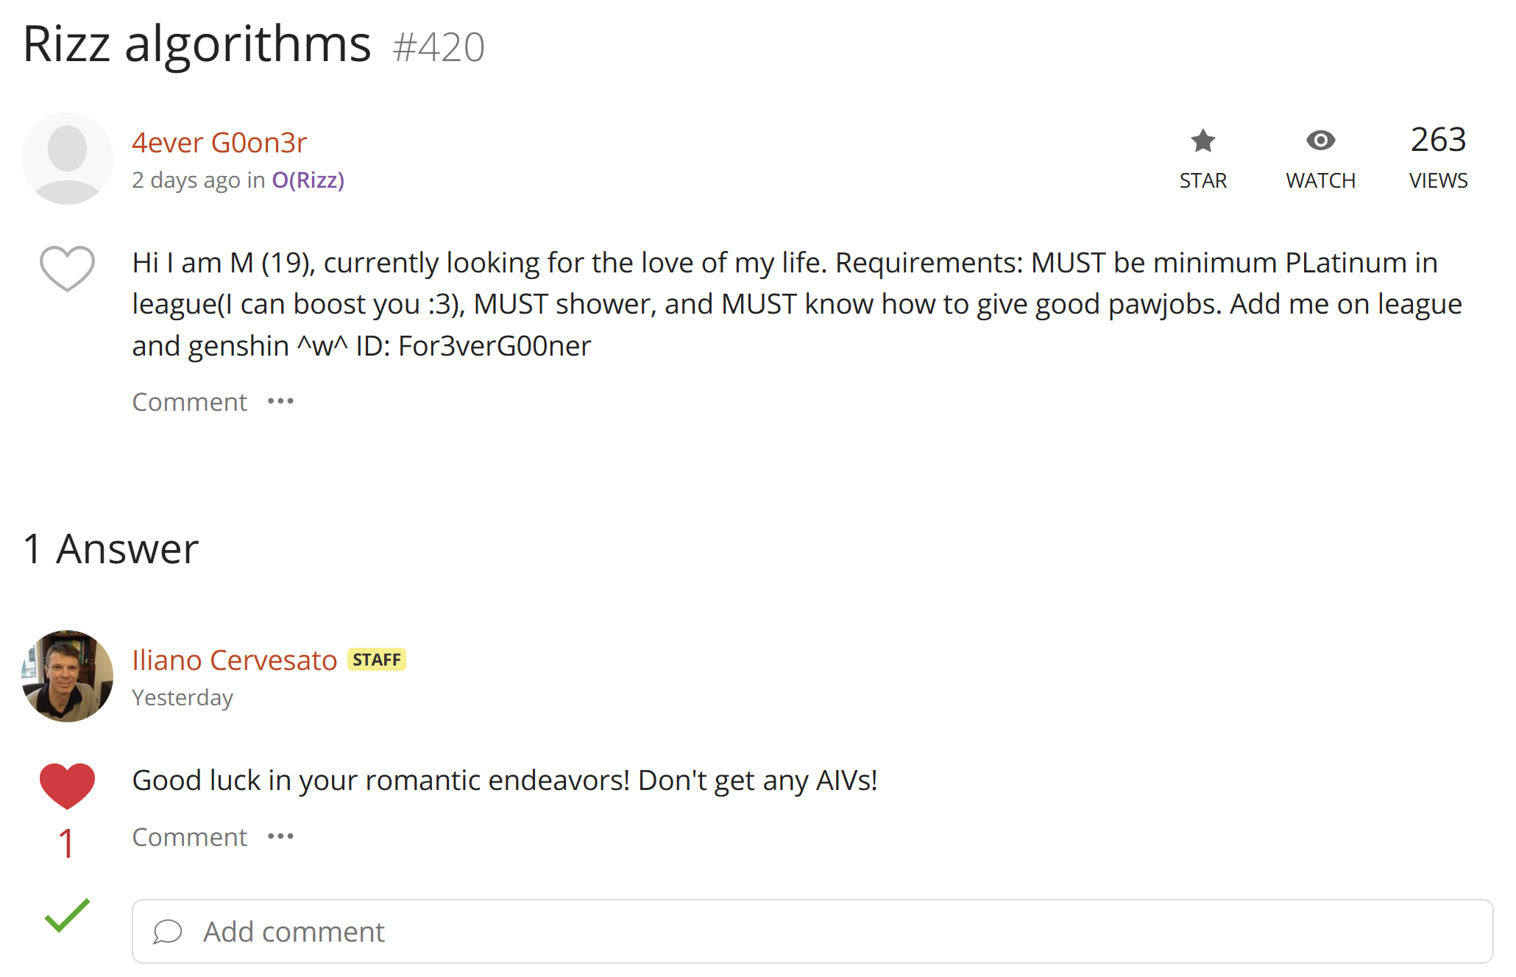
Task: Click the green checkmark next to the answer
Action: pos(65,920)
